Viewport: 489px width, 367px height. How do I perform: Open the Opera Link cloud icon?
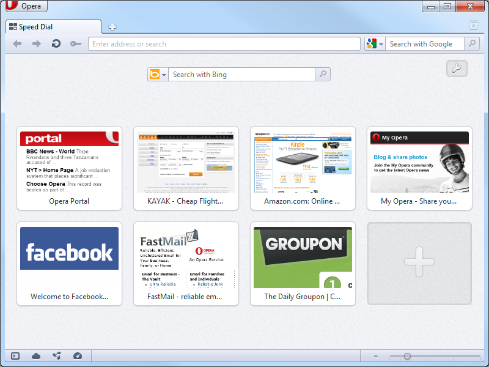[36, 356]
